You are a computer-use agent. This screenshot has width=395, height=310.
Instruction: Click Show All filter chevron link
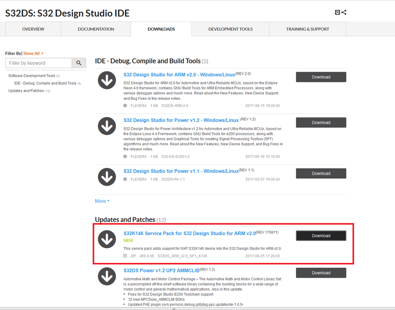33,53
